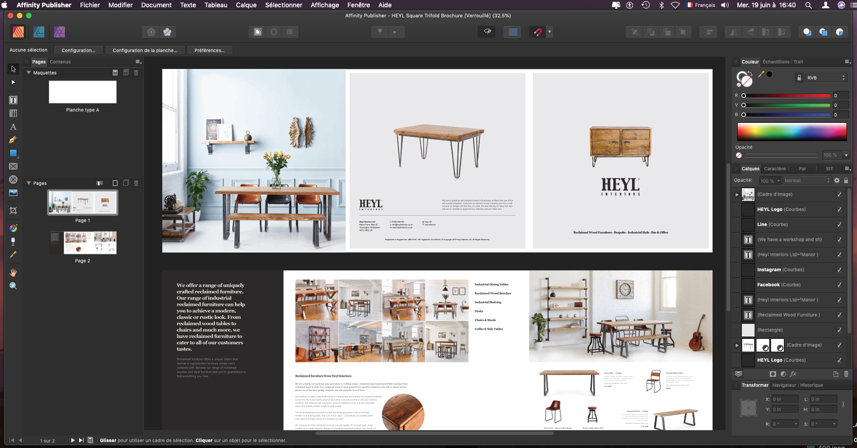Open the Bluetooth menu bar icon
The width and height of the screenshot is (857, 448).
(661, 5)
